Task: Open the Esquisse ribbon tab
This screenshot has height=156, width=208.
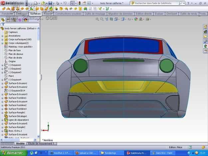Action: point(21,14)
